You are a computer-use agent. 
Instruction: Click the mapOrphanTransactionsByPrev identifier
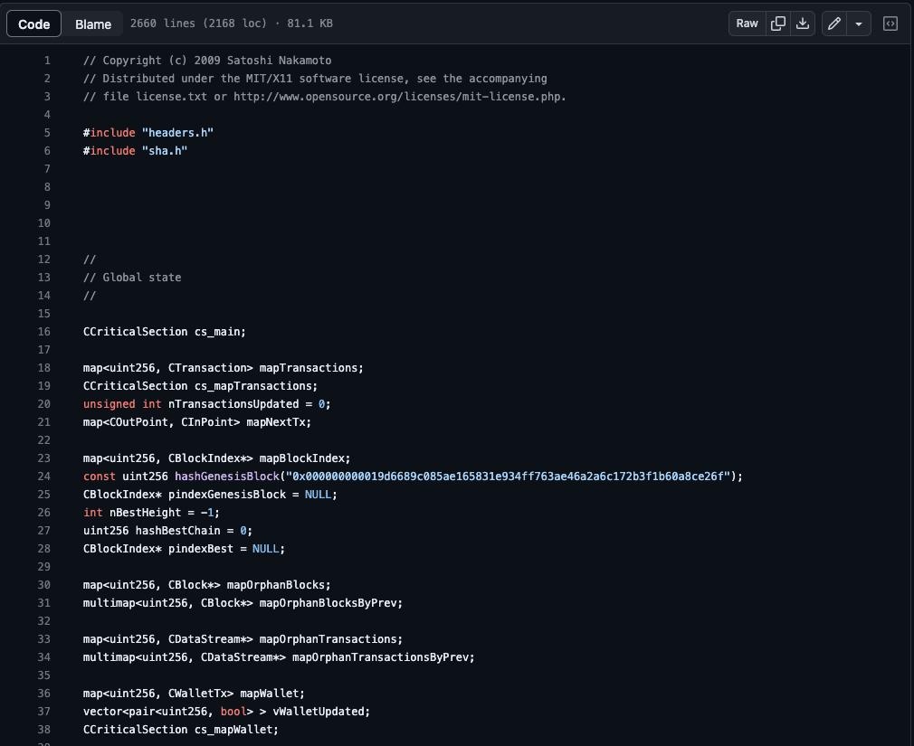[x=383, y=657]
